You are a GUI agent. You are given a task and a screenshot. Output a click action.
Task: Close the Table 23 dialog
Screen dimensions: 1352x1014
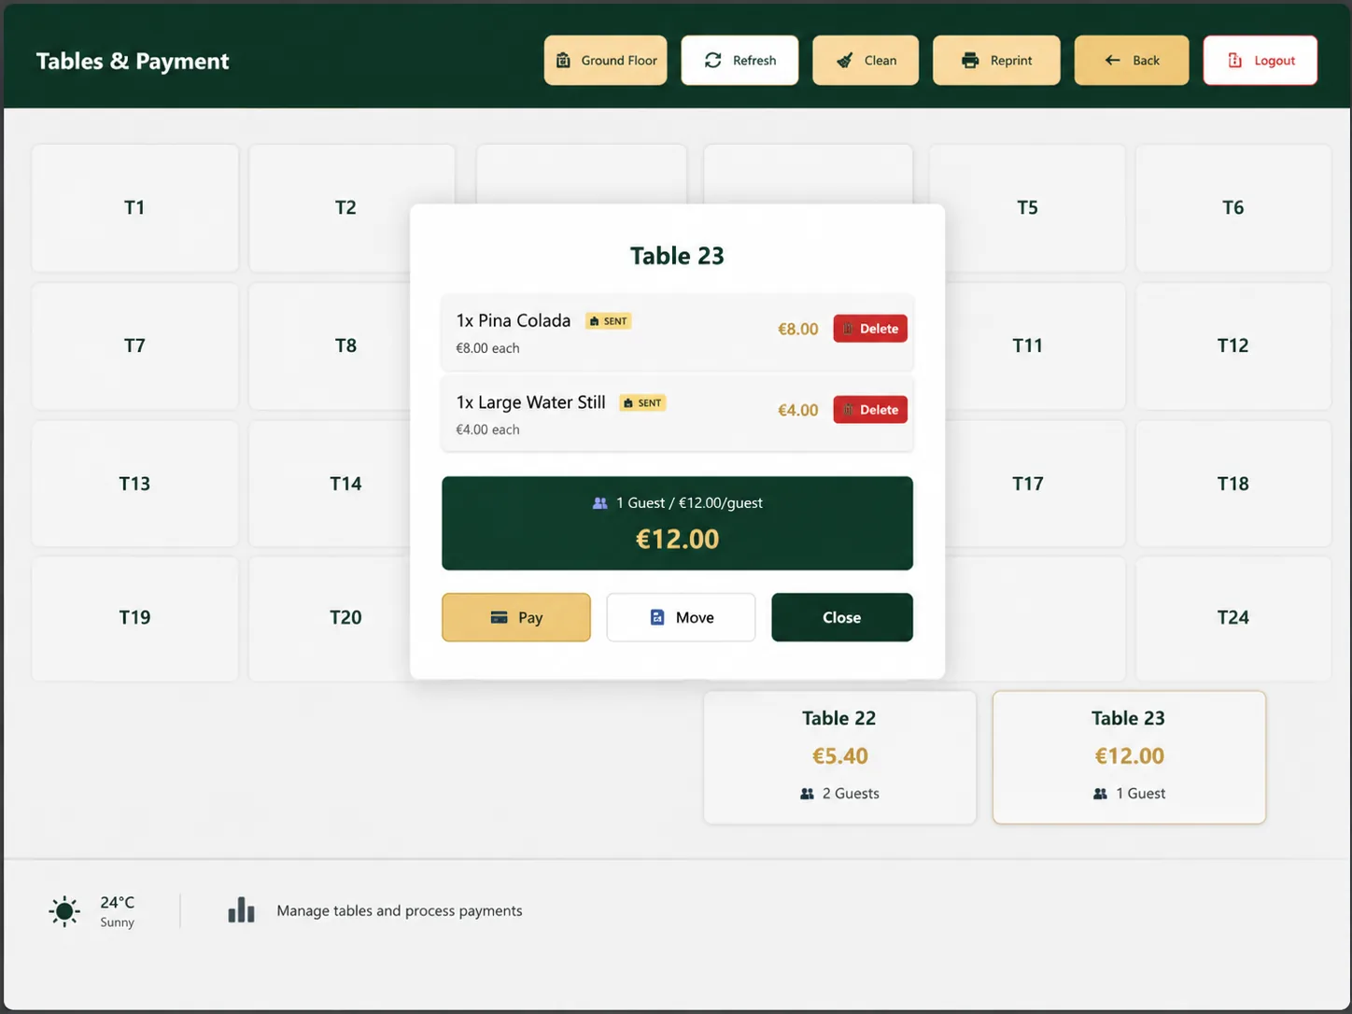coord(842,617)
